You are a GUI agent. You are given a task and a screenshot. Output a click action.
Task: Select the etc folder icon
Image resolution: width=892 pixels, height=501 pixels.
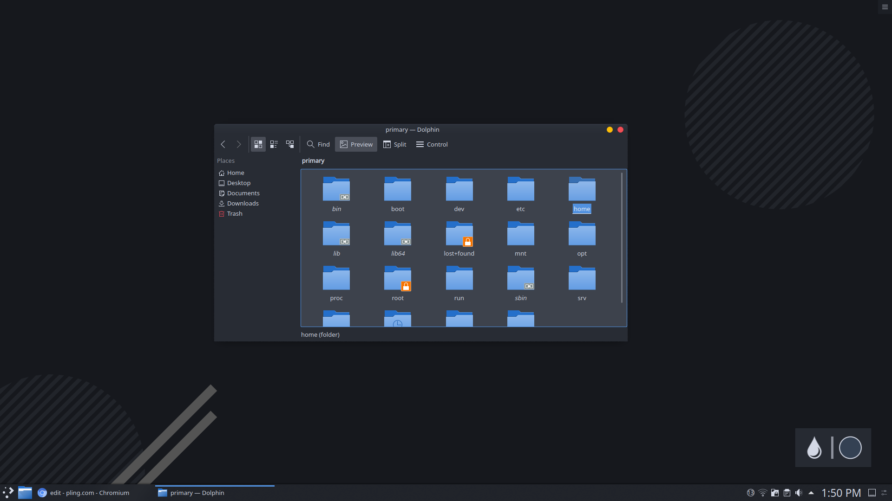pyautogui.click(x=520, y=189)
